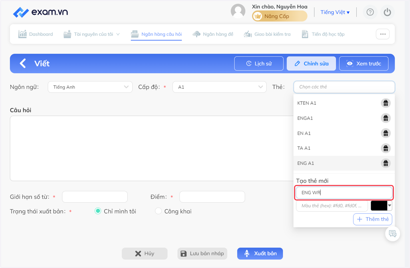Screen dimensions: 410x268
Task: Select the Công khai radio option
Action: [158, 211]
